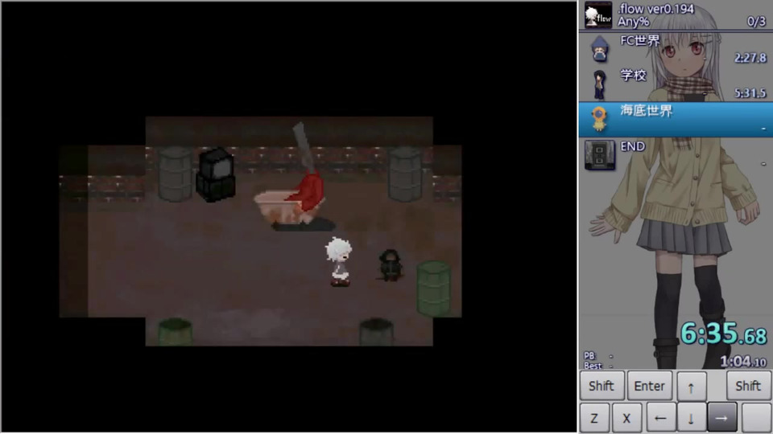
Task: Select the highlighted 海底世界 split label
Action: (x=647, y=111)
